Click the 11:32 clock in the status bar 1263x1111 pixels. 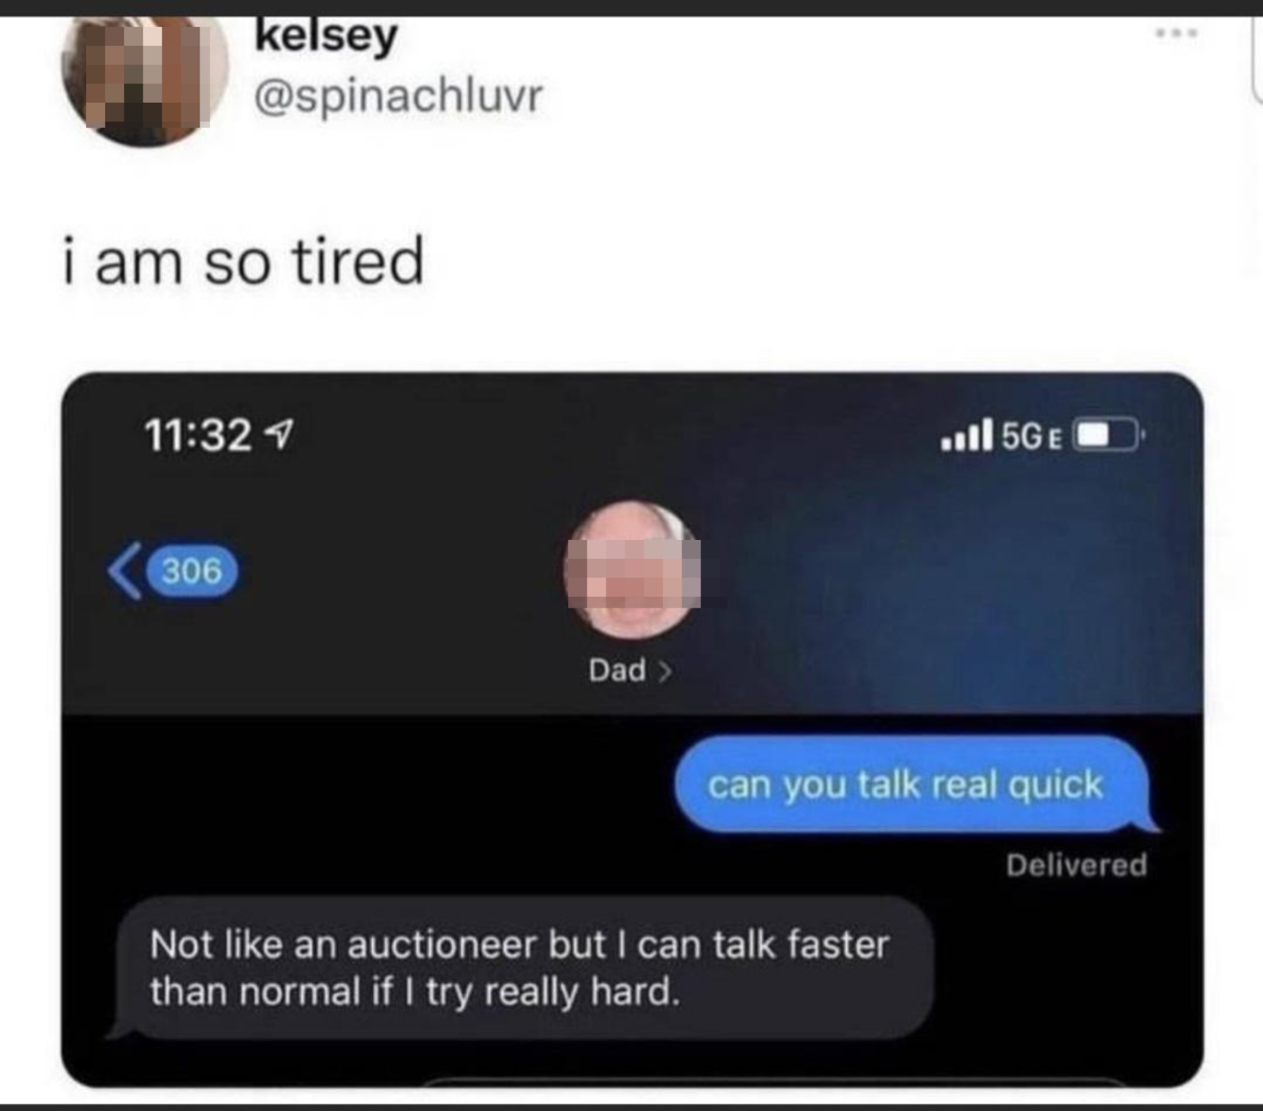click(198, 435)
